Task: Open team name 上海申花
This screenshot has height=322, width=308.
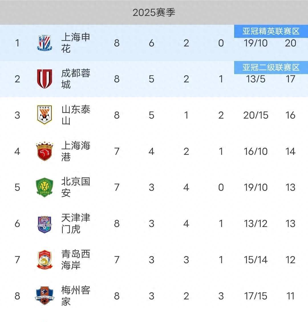Action: [x=76, y=43]
